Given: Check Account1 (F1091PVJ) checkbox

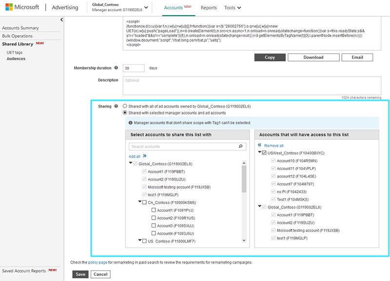Looking at the screenshot, I should pyautogui.click(x=154, y=210).
